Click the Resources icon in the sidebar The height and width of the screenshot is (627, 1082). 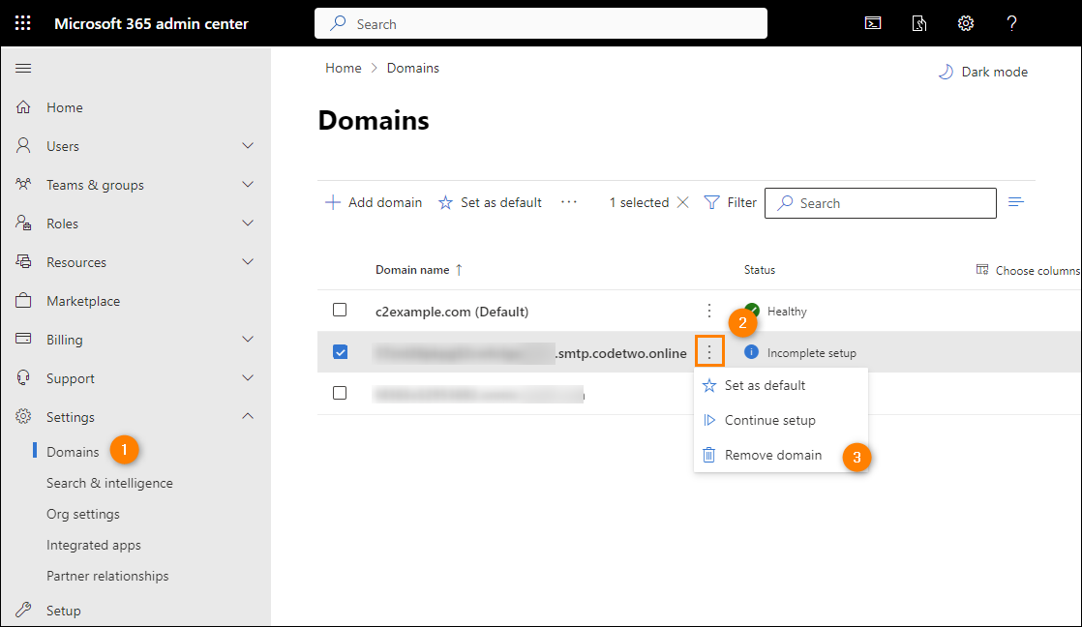coord(23,261)
